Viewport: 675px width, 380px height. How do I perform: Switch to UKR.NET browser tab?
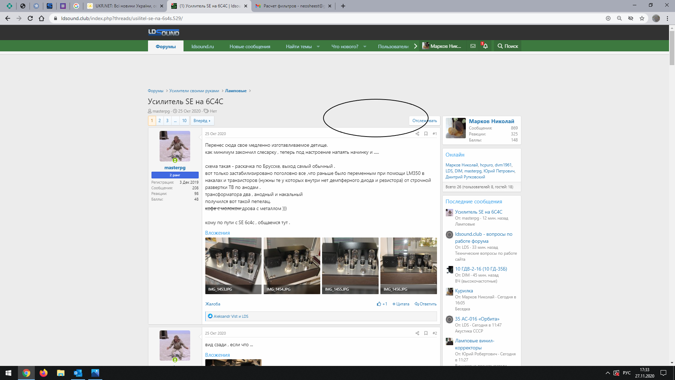coord(125,6)
